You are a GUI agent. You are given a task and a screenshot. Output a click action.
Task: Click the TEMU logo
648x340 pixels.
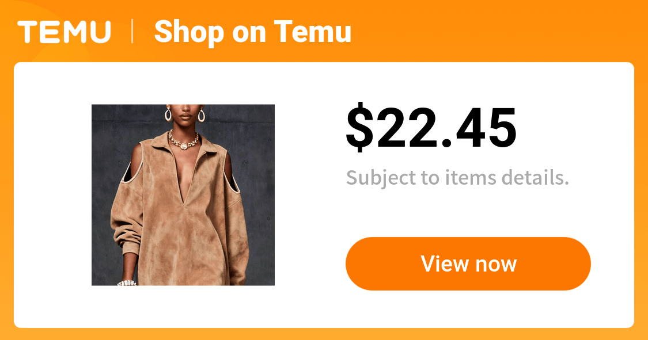[x=64, y=32]
